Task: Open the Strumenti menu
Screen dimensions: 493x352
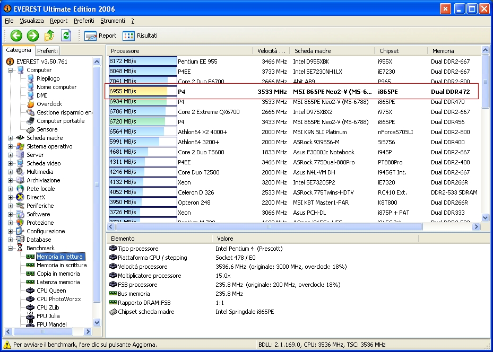Action: (x=113, y=21)
